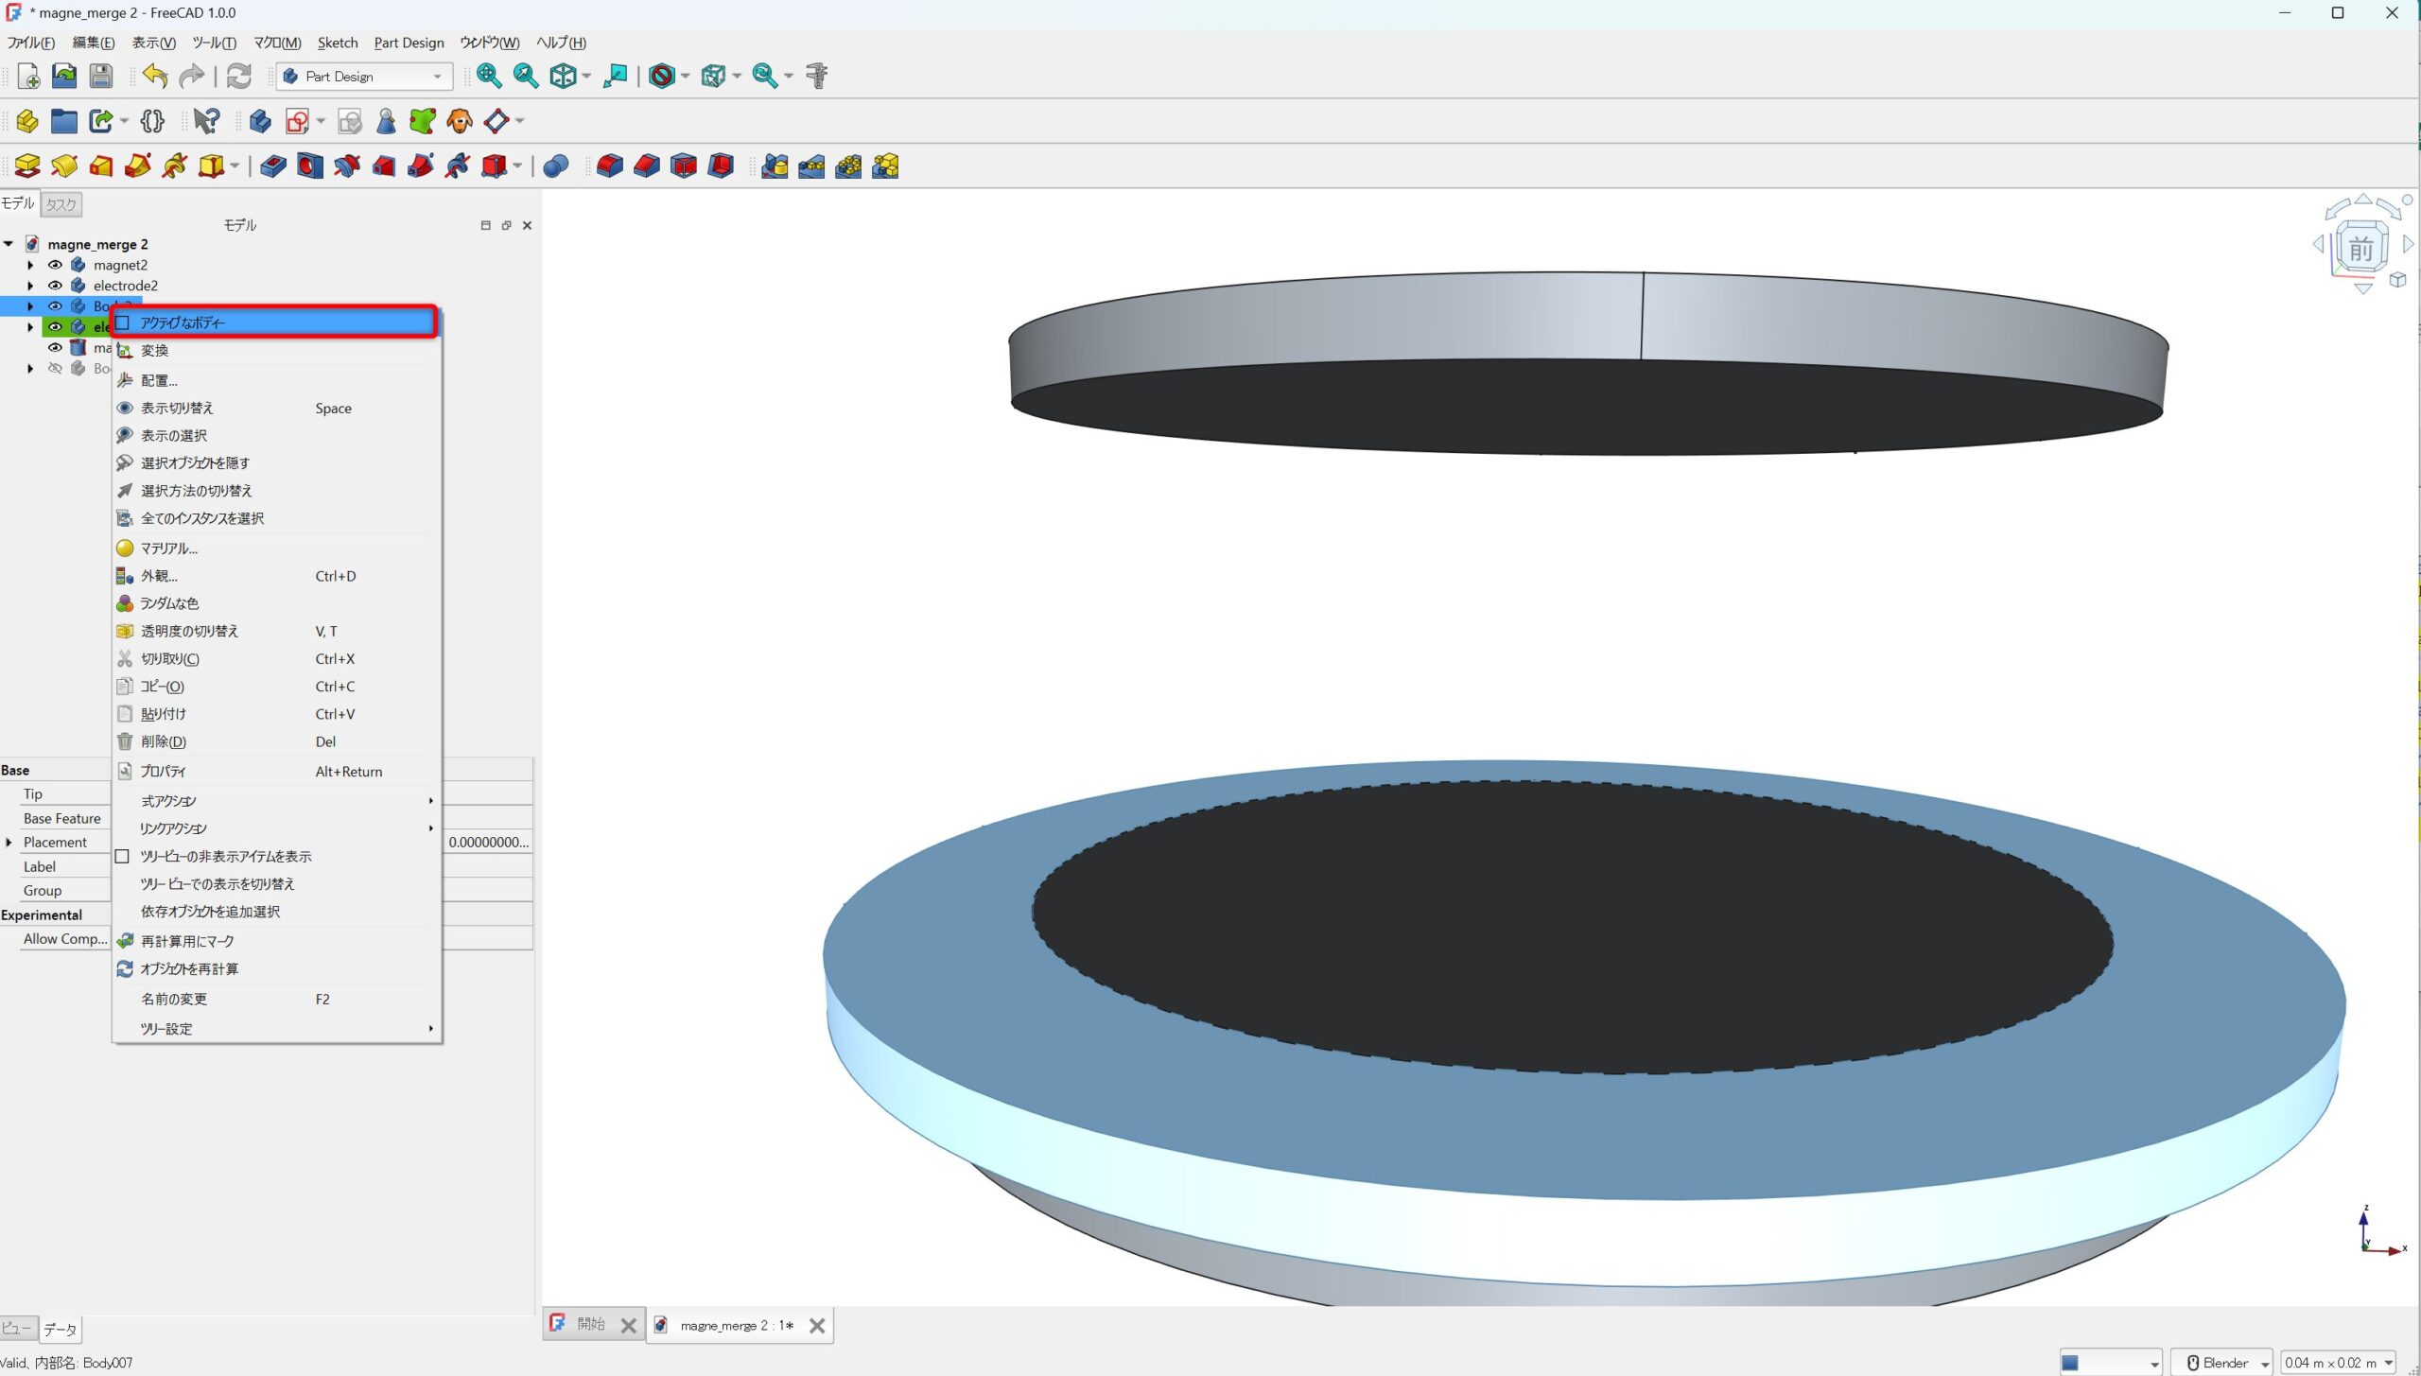Image resolution: width=2421 pixels, height=1376 pixels.
Task: Click the Boolean operation sphere icon
Action: point(556,166)
